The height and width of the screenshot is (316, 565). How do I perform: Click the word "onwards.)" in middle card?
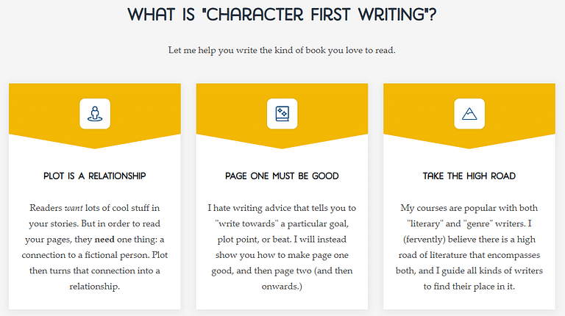click(x=282, y=287)
